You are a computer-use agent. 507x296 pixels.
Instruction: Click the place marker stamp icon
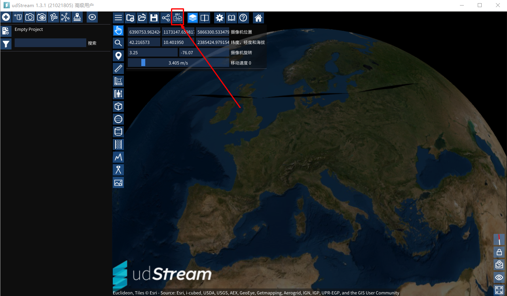pyautogui.click(x=77, y=17)
